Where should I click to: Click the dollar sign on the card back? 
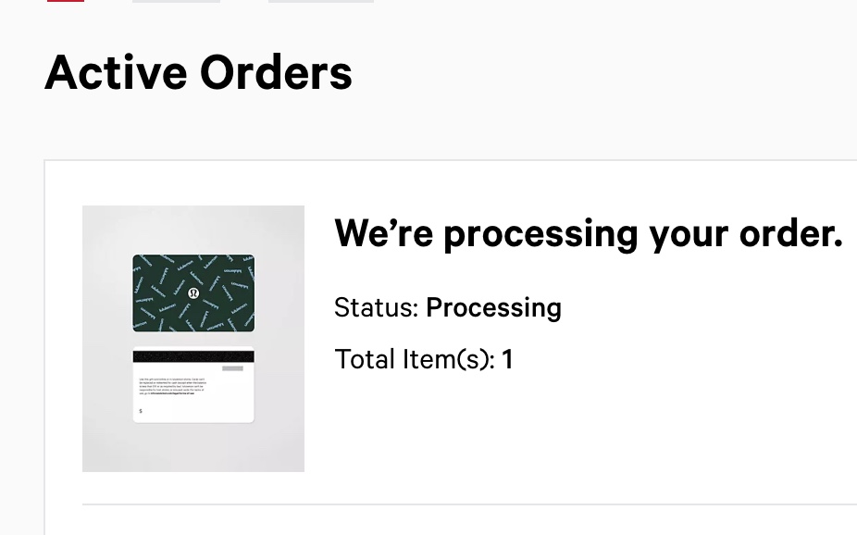pyautogui.click(x=141, y=411)
